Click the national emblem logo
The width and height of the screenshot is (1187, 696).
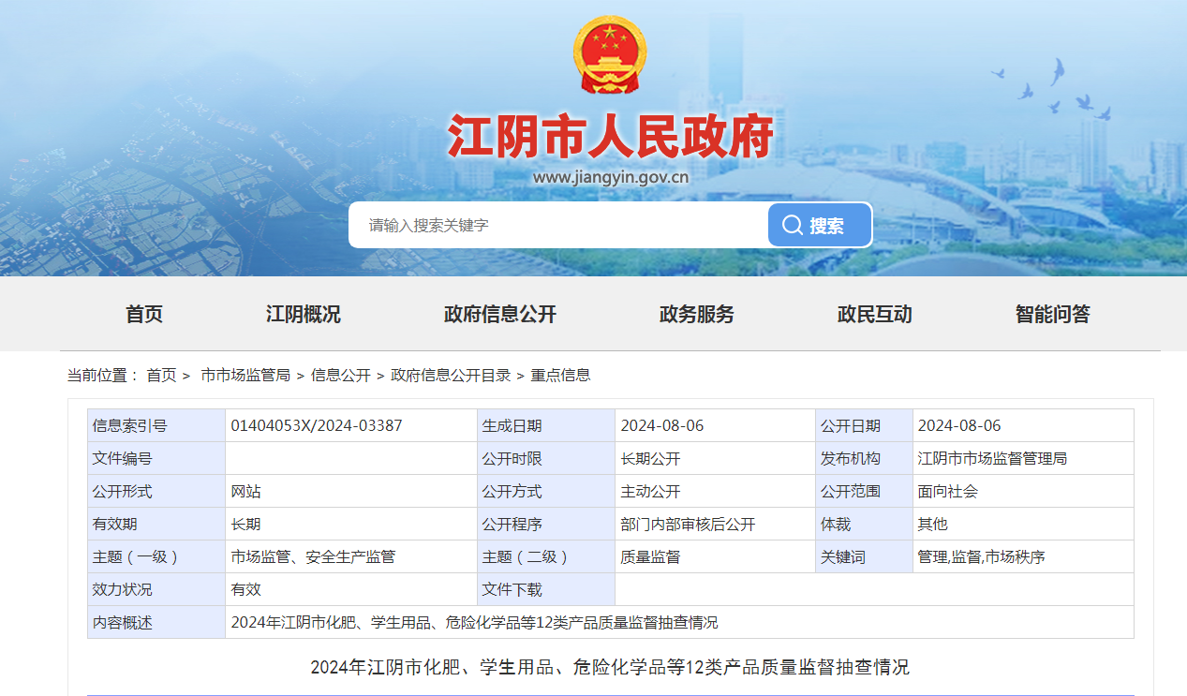[x=609, y=54]
